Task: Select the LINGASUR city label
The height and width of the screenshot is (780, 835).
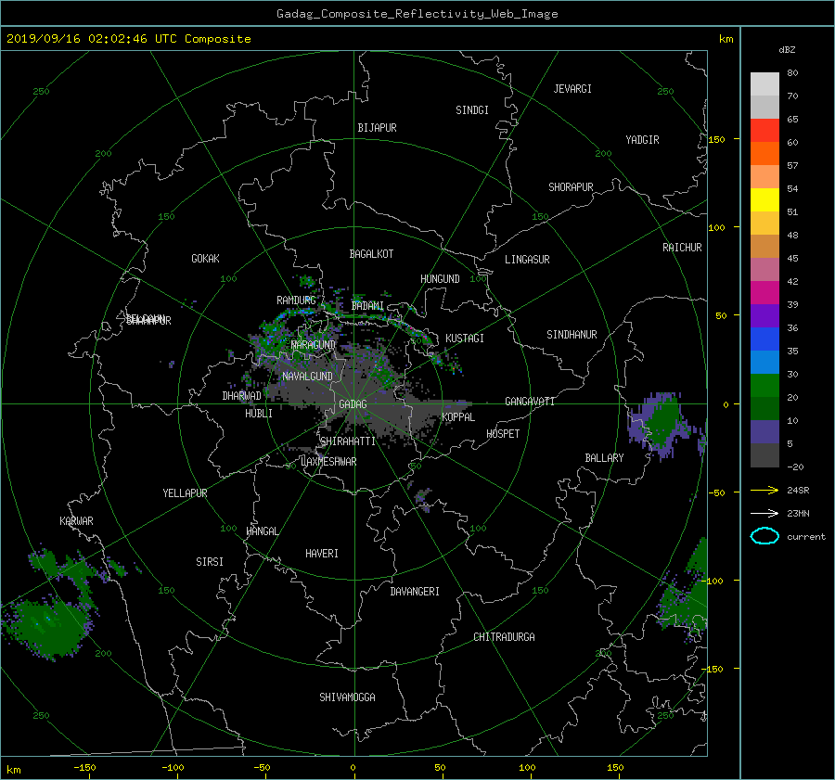Action: [527, 260]
